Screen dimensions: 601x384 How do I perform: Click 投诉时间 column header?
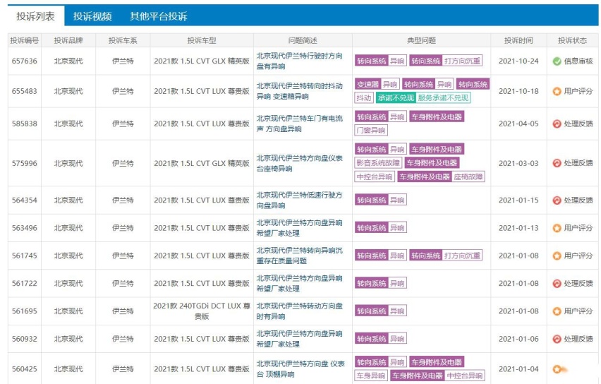pos(518,41)
